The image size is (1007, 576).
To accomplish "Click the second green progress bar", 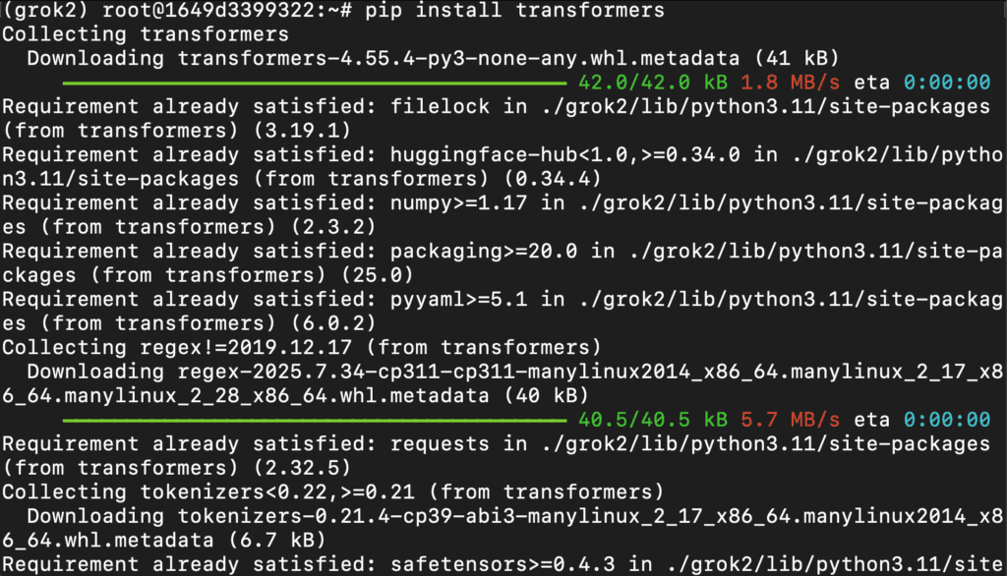I will coord(315,421).
